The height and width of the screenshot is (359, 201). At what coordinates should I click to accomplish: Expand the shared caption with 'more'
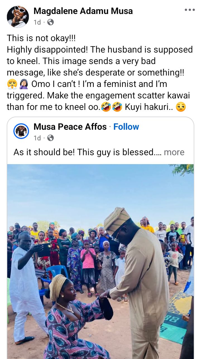174,152
